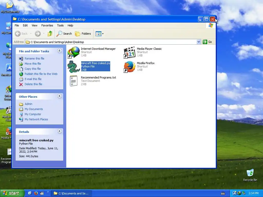Click the Go button
This screenshot has height=197, width=263.
tap(207, 42)
